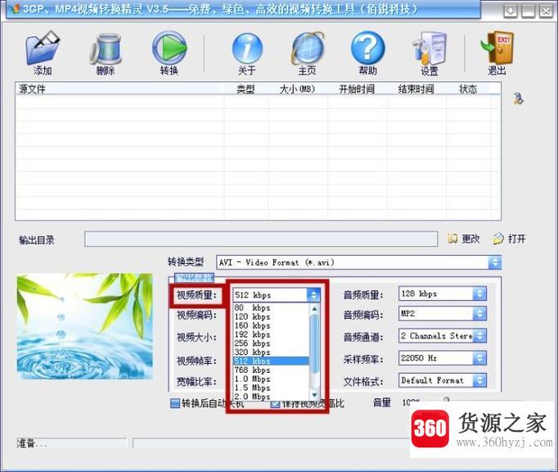Select 80 kbps in video quality list
Viewport: 558px width, 472px height.
tap(271, 307)
